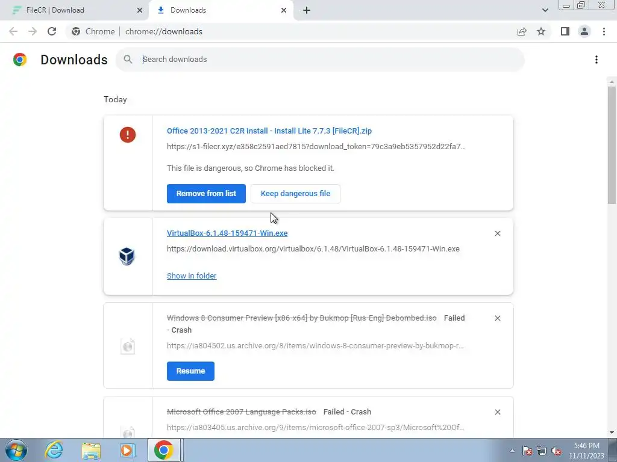
Task: Click the back navigation arrow
Action: tap(13, 31)
